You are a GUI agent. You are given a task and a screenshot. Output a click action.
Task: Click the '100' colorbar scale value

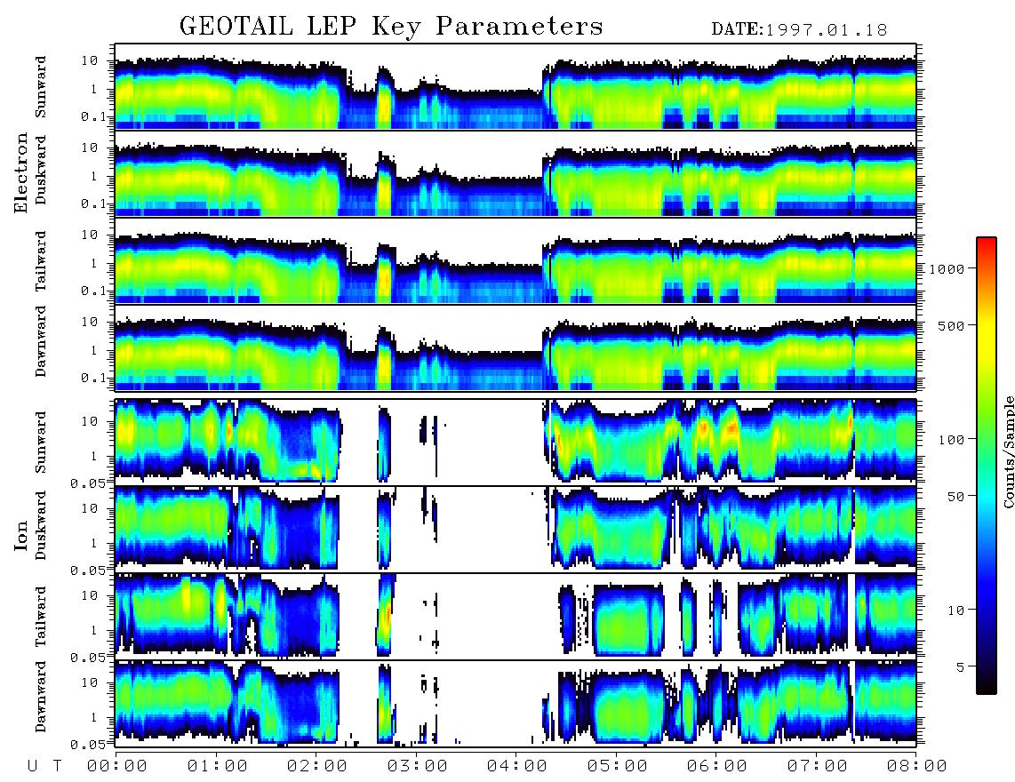(951, 440)
